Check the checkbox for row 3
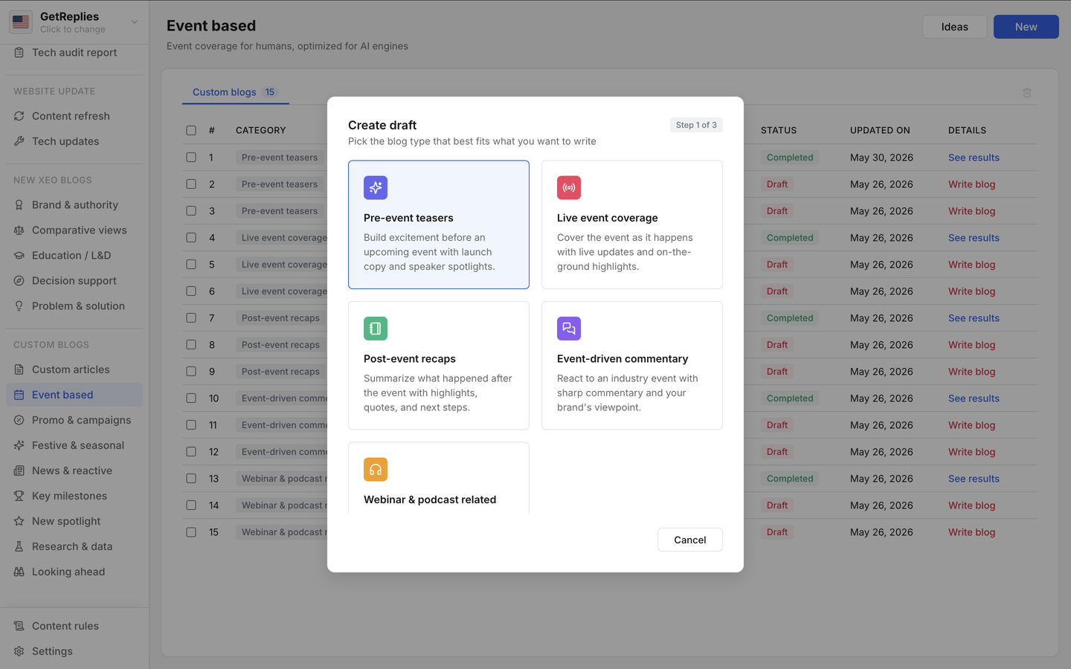1071x669 pixels. pyautogui.click(x=191, y=211)
